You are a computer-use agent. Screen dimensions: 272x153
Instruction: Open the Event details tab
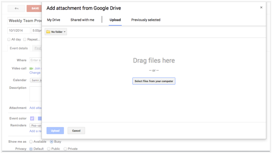pyautogui.click(x=19, y=48)
